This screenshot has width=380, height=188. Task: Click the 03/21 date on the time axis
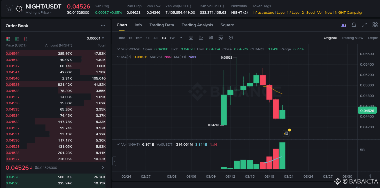(x=289, y=176)
